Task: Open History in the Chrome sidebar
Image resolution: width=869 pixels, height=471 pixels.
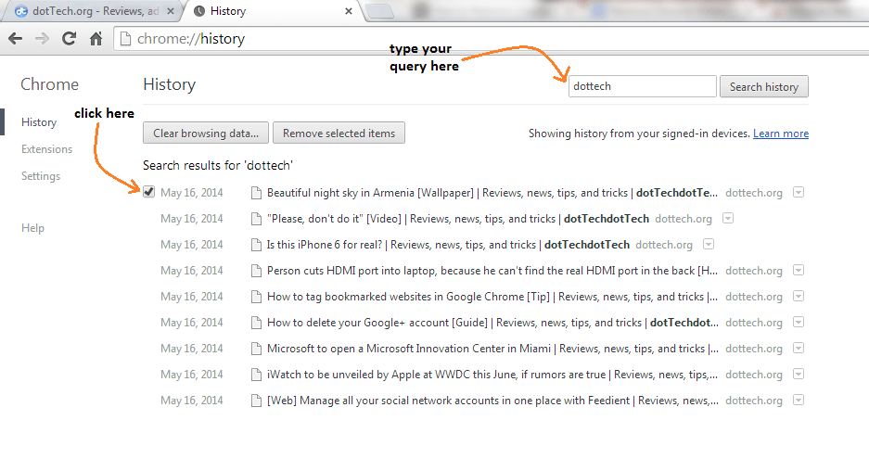Action: click(39, 122)
